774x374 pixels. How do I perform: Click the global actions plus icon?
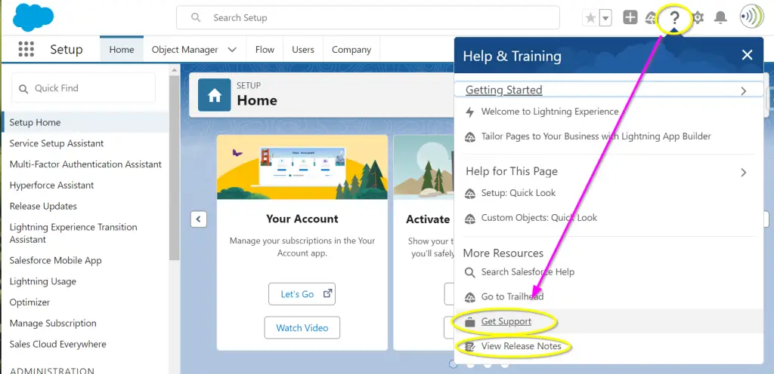(630, 17)
